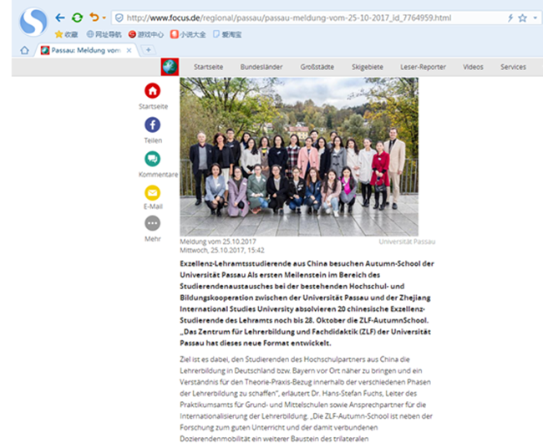Click the browser home icon
Image resolution: width=543 pixels, height=448 pixels.
tap(24, 51)
